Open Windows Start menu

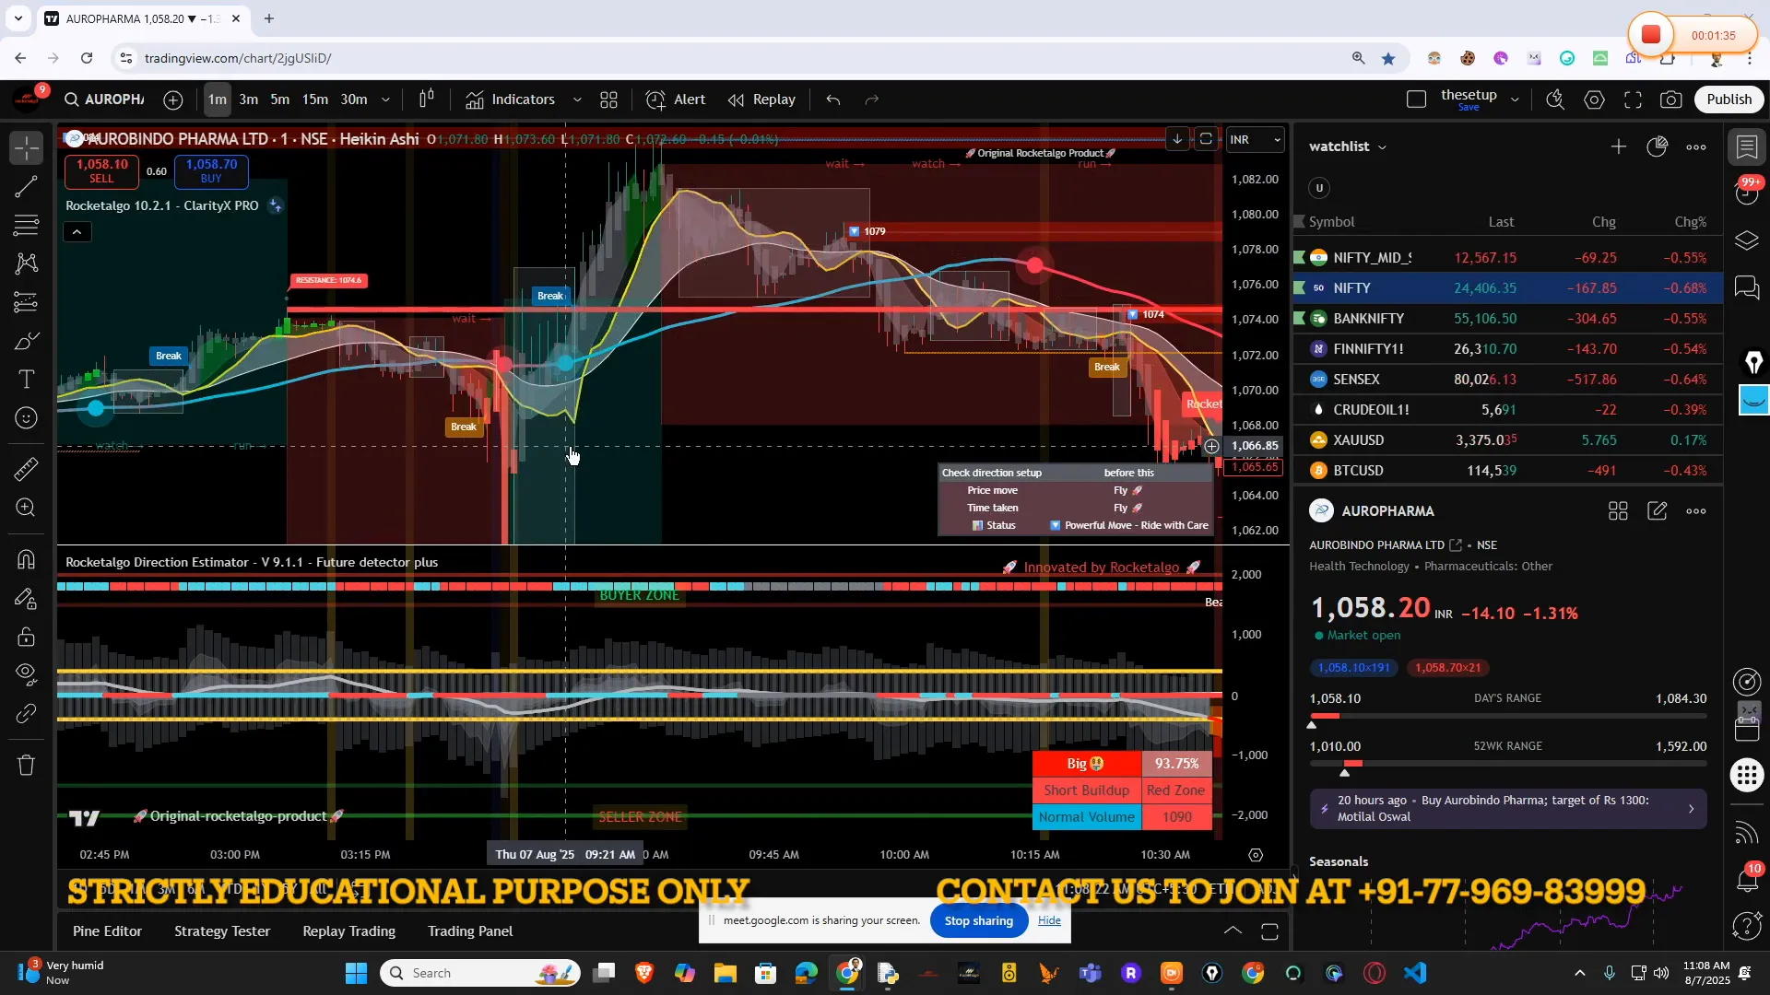(x=356, y=973)
